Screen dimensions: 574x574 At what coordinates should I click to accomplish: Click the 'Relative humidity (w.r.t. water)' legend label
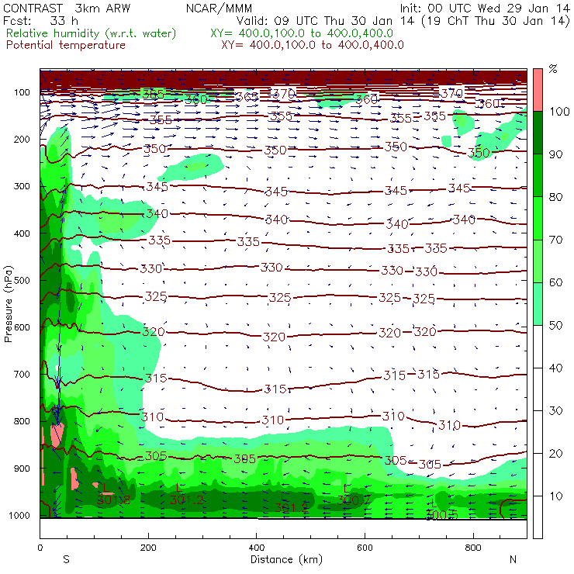coord(92,33)
